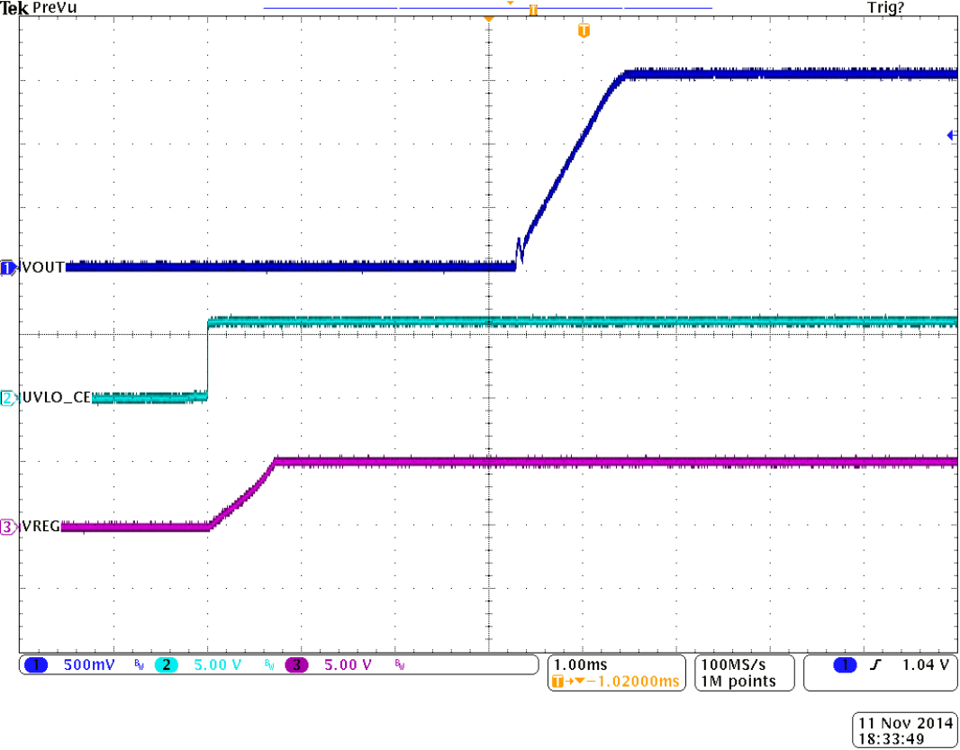Click the orange trigger position T marker

point(584,31)
